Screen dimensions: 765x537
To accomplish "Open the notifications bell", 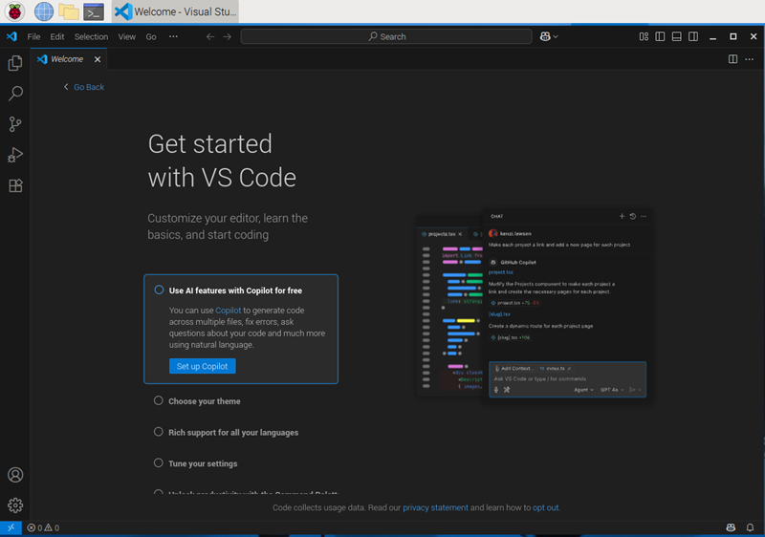I will pos(750,527).
